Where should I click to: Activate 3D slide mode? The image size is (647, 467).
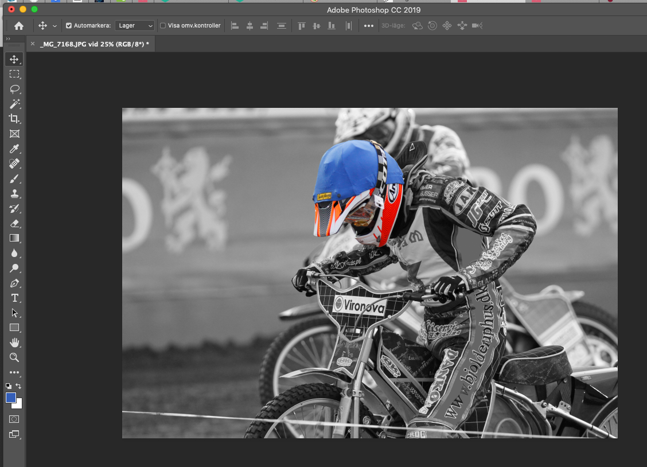click(462, 26)
